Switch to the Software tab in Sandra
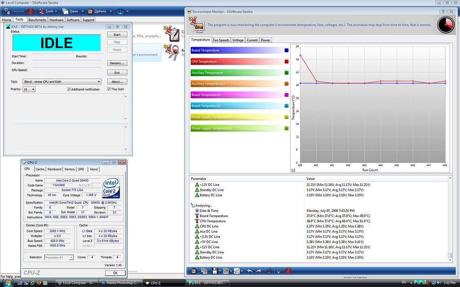Viewport: 460px width, 287px height. (x=73, y=20)
